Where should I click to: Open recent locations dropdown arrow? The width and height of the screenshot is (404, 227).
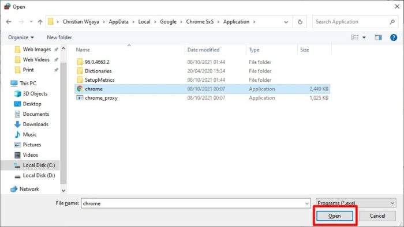pos(286,22)
